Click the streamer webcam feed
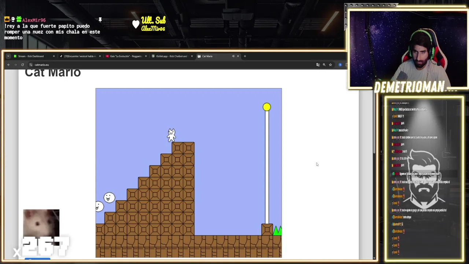The image size is (469, 264). click(408, 48)
